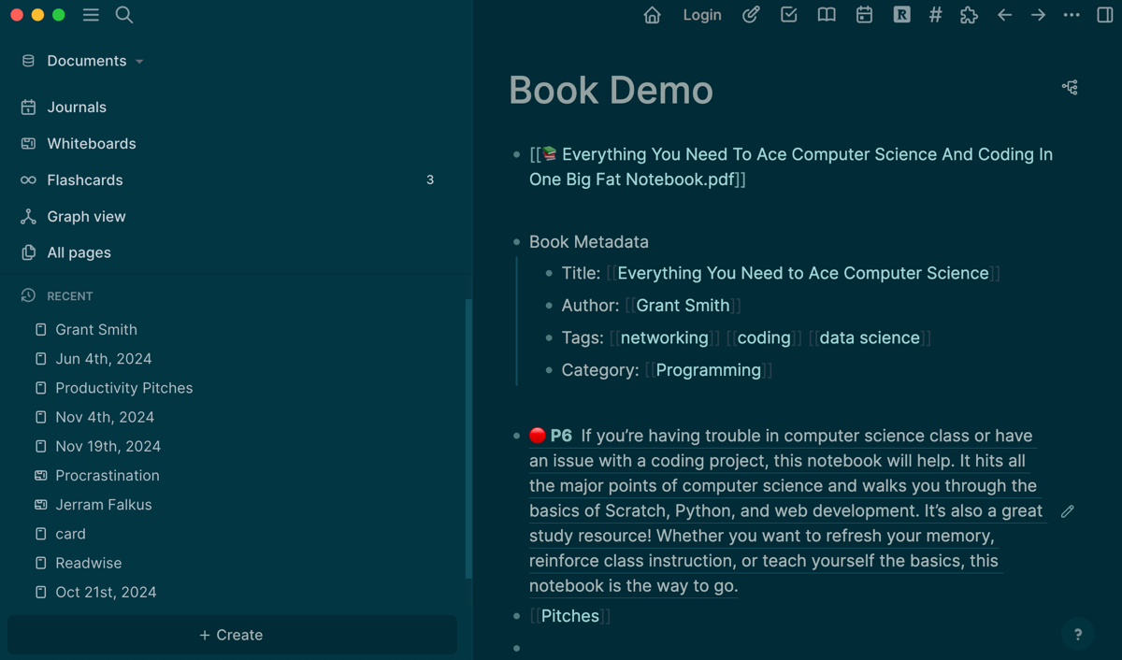Toggle the left sidebar hamburger menu
This screenshot has width=1122, height=660.
pyautogui.click(x=91, y=15)
